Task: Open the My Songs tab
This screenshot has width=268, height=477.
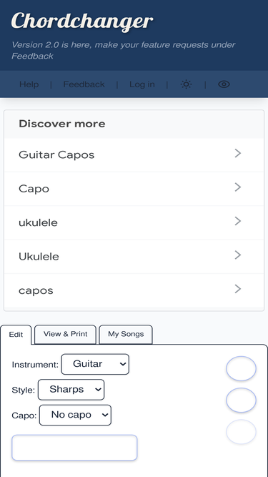Action: (x=126, y=334)
